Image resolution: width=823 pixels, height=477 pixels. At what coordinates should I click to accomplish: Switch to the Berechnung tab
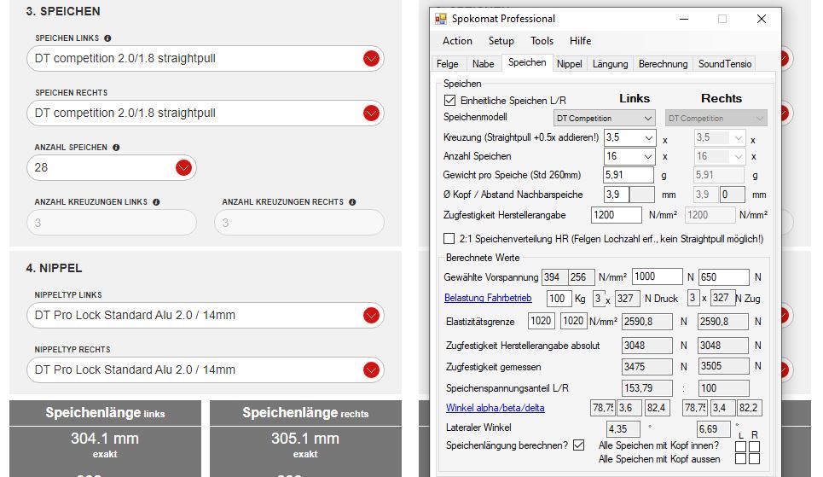pyautogui.click(x=663, y=64)
